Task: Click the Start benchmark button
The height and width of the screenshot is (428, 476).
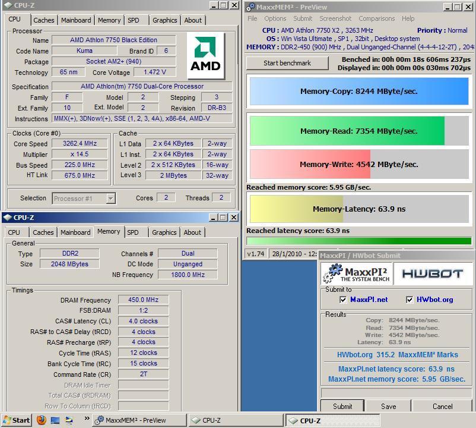Action: (287, 63)
